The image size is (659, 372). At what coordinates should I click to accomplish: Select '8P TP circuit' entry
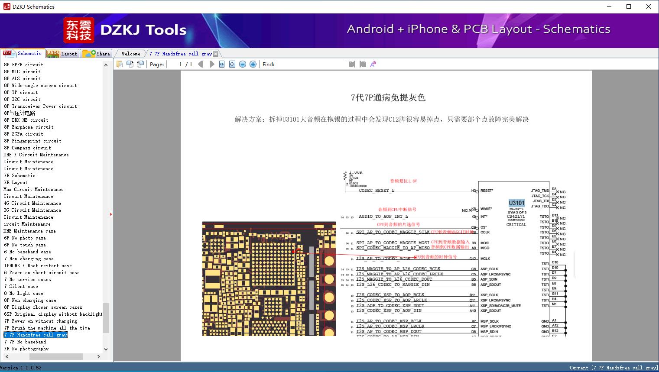pos(21,92)
